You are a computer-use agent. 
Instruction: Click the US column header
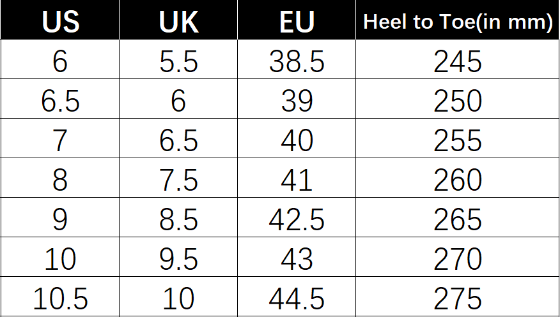(60, 20)
